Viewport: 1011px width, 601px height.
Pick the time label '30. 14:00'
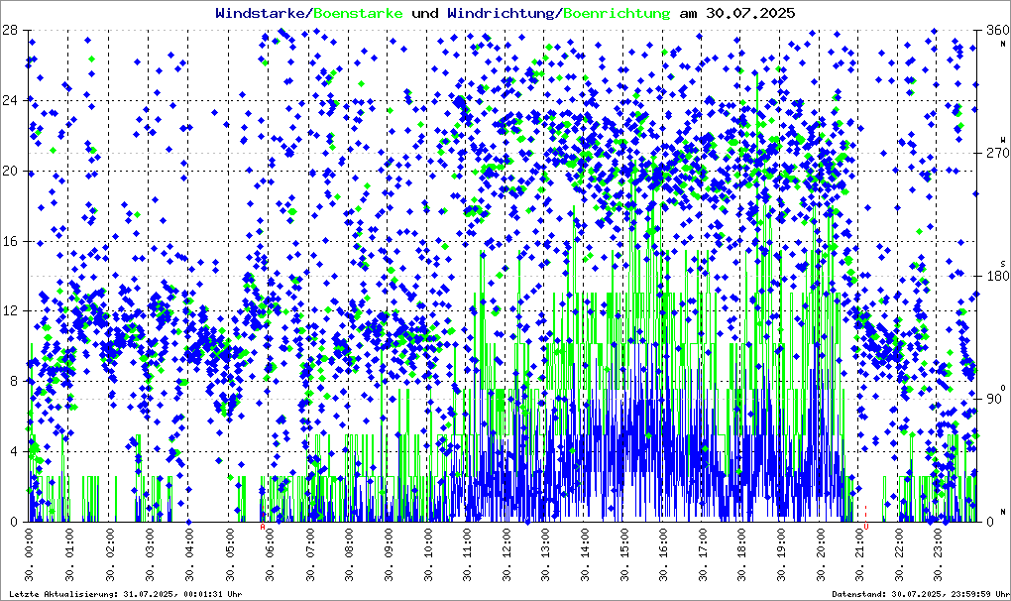coord(584,554)
